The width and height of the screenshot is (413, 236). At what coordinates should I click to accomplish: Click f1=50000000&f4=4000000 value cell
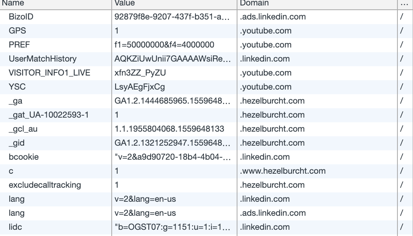click(174, 45)
